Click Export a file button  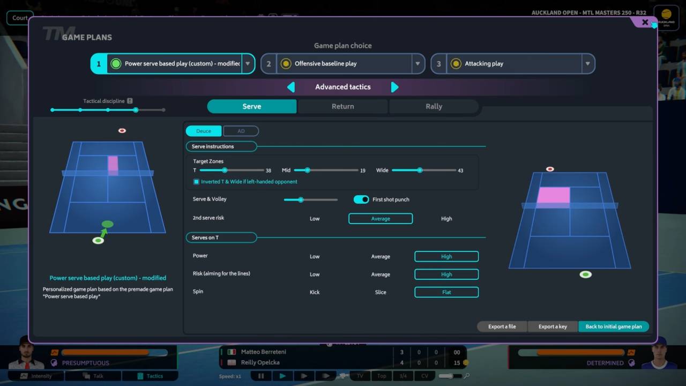(x=502, y=326)
